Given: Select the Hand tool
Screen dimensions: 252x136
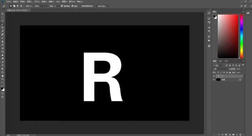Looking at the screenshot, I should coord(3,76).
